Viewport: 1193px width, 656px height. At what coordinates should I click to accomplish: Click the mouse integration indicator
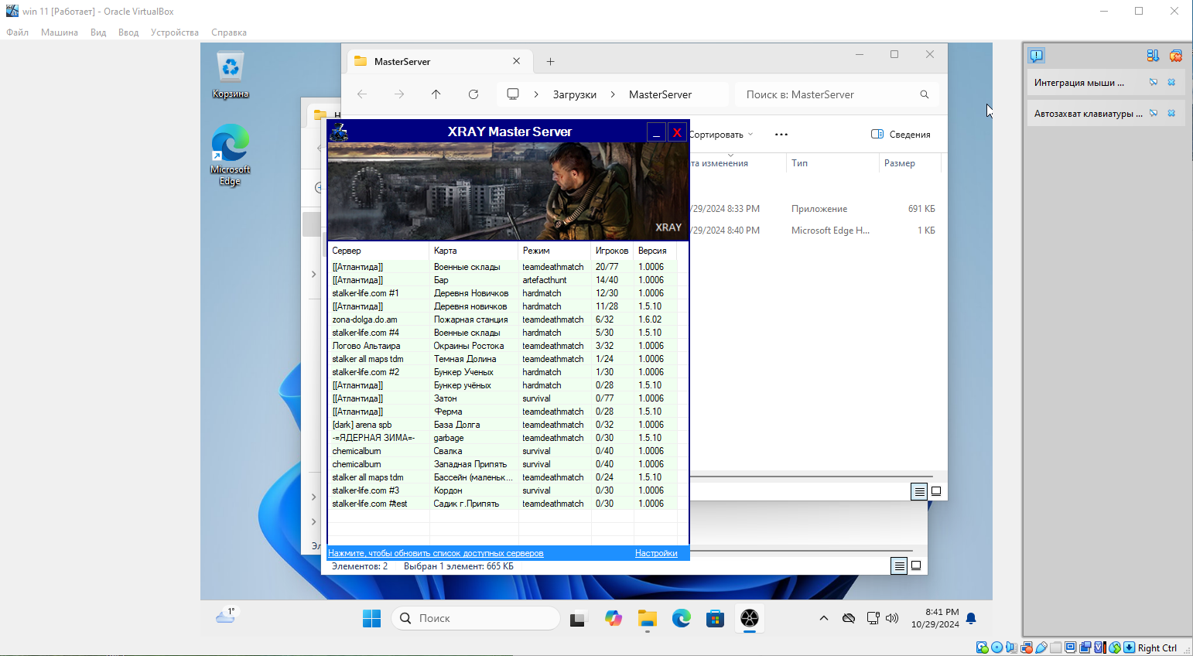(x=1115, y=647)
